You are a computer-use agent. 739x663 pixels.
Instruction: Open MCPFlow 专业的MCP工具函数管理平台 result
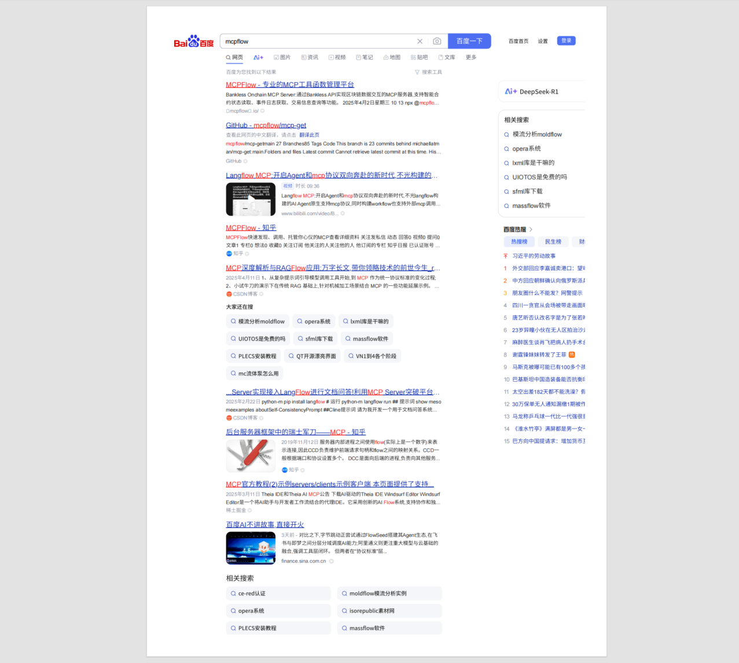click(290, 84)
